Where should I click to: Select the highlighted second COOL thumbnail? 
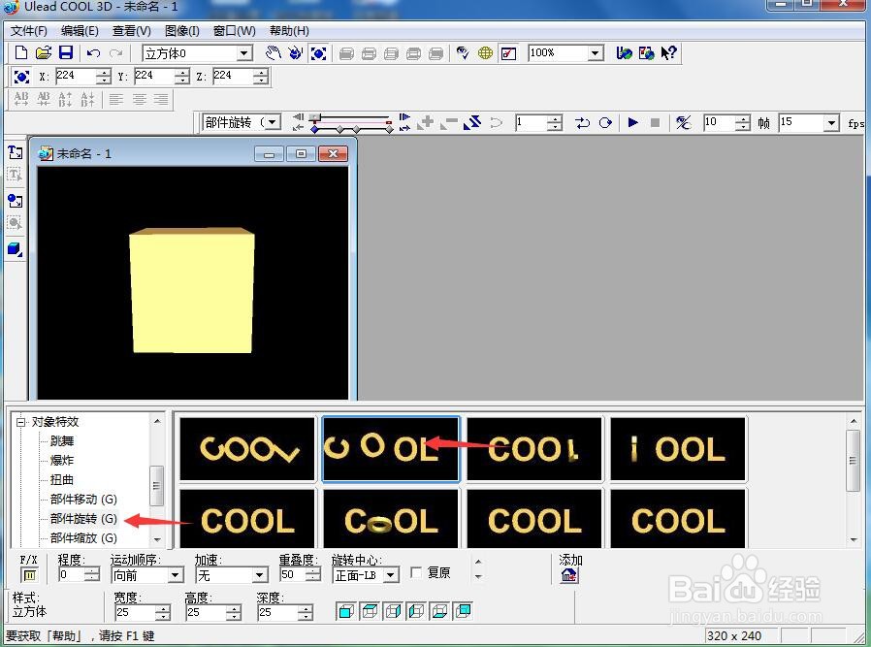(391, 449)
